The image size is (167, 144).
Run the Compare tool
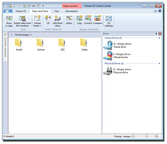[97, 20]
